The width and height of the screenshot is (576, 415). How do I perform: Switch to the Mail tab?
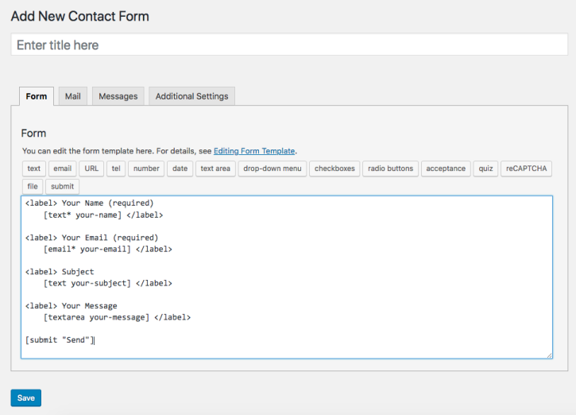point(73,96)
